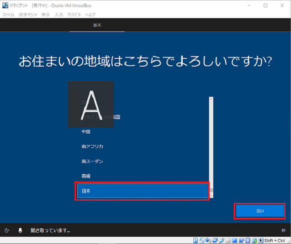Click the volume speaker icon
291x244 pixels.
[283, 230]
